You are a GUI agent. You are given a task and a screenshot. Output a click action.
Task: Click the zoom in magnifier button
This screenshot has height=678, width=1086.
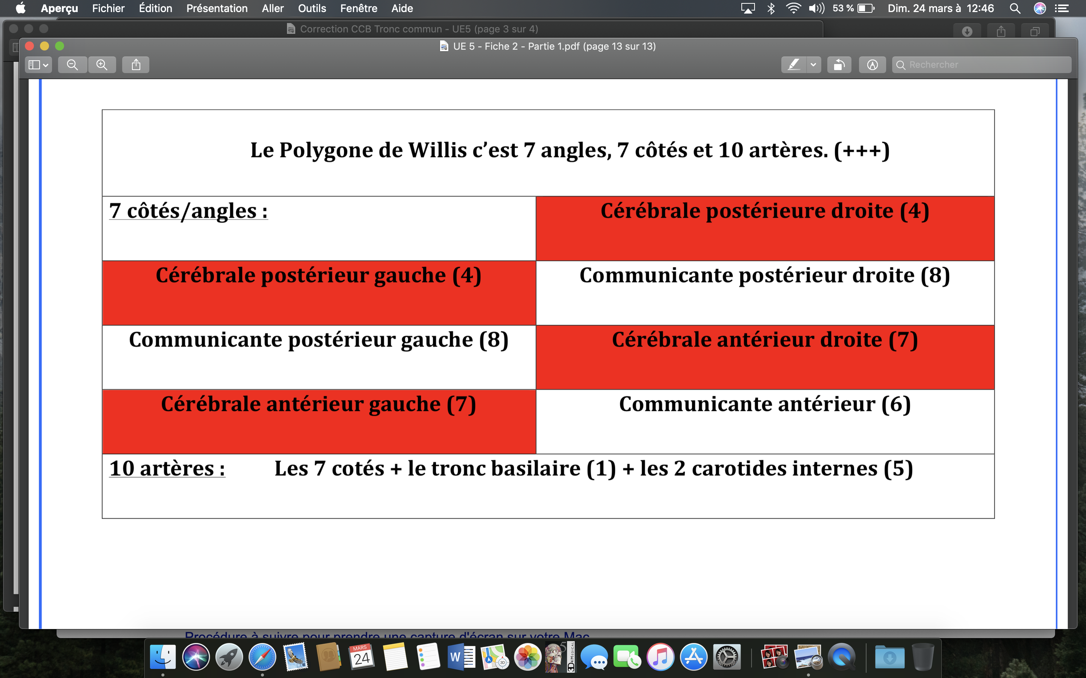click(x=102, y=64)
